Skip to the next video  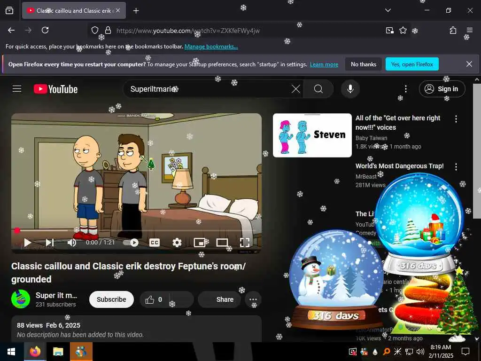(x=50, y=243)
